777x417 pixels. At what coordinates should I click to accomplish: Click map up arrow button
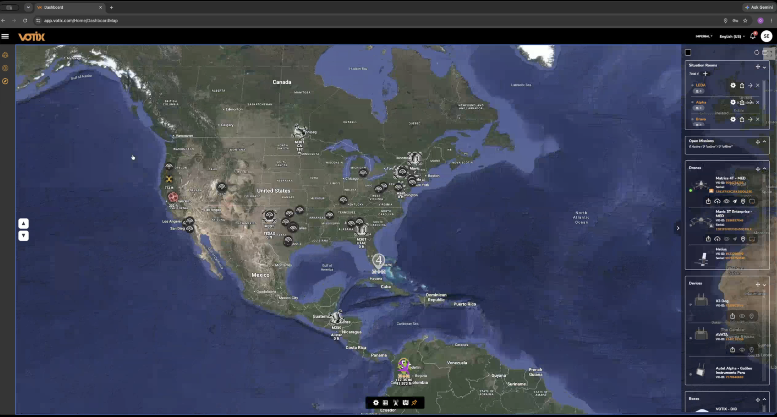point(23,224)
